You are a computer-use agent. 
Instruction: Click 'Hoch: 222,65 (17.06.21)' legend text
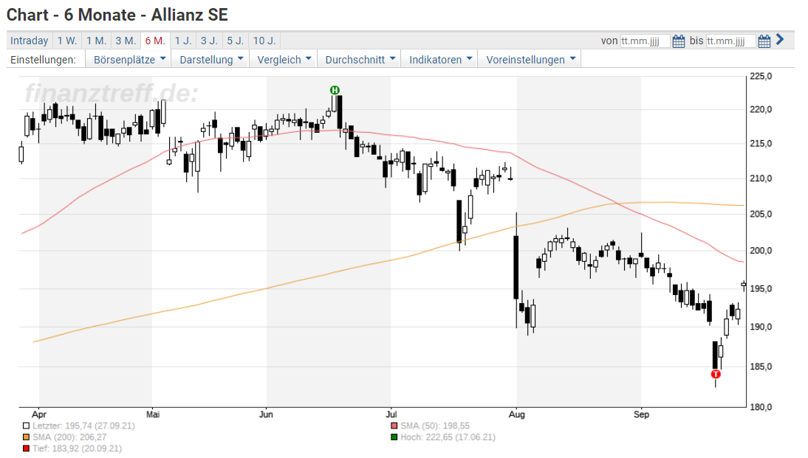(x=448, y=437)
